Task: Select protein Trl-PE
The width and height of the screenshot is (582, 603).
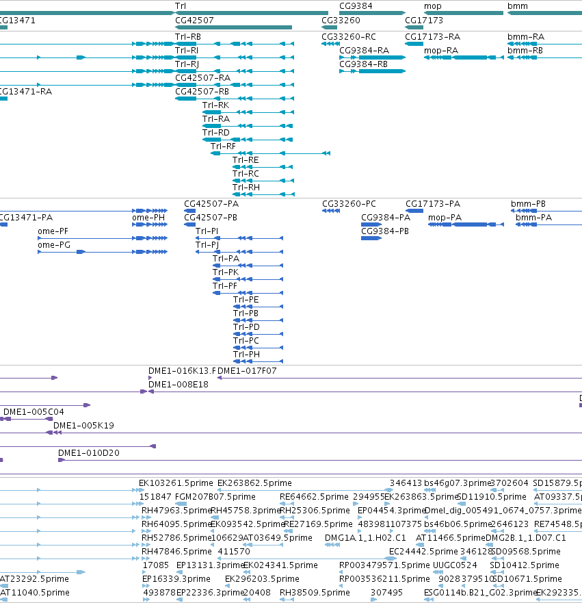Action: click(x=246, y=300)
